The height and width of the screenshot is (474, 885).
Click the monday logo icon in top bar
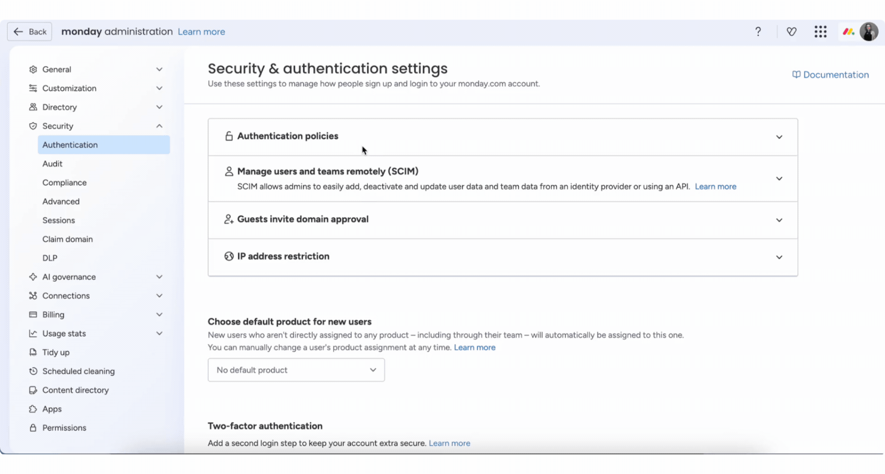(848, 32)
